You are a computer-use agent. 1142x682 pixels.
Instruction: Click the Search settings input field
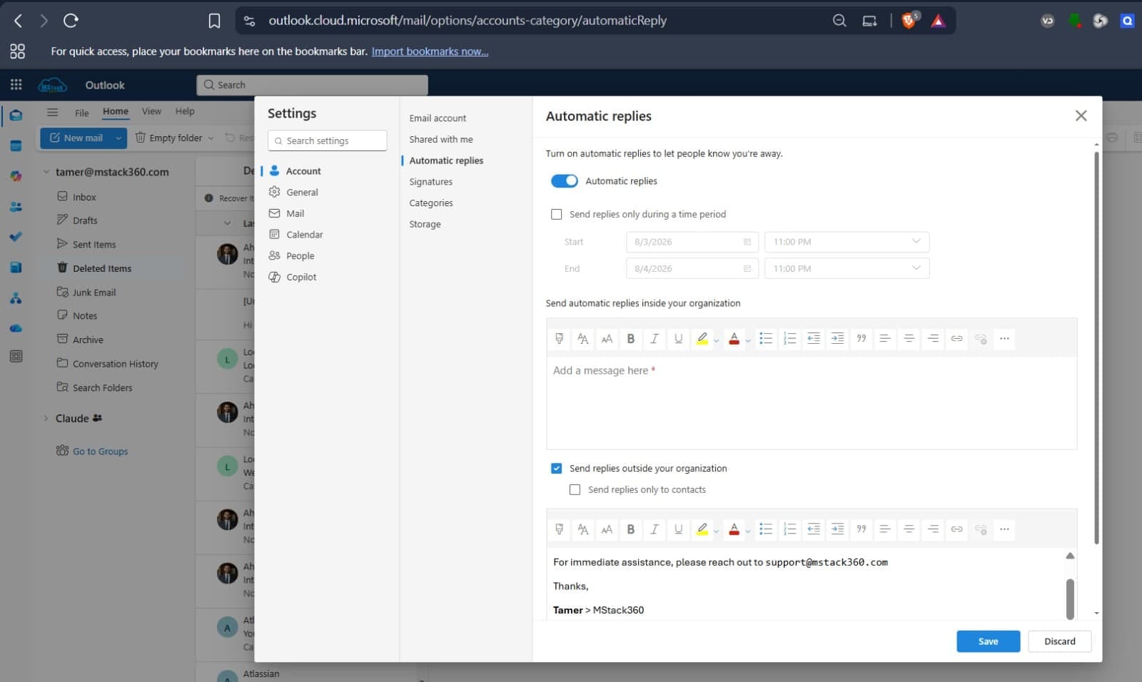328,141
